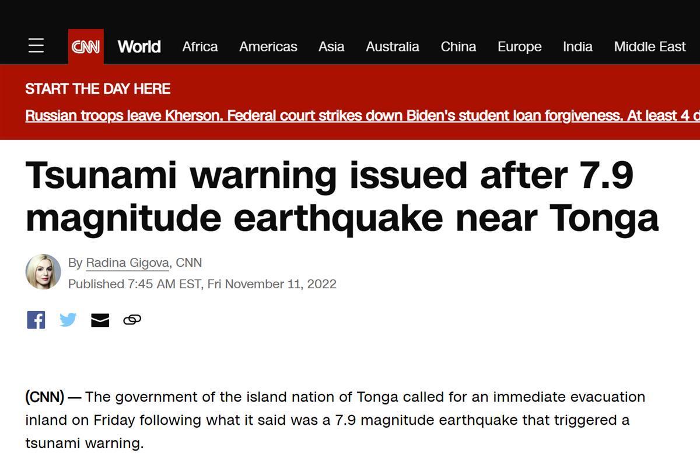The height and width of the screenshot is (461, 700).
Task: Open the World section
Action: click(139, 47)
